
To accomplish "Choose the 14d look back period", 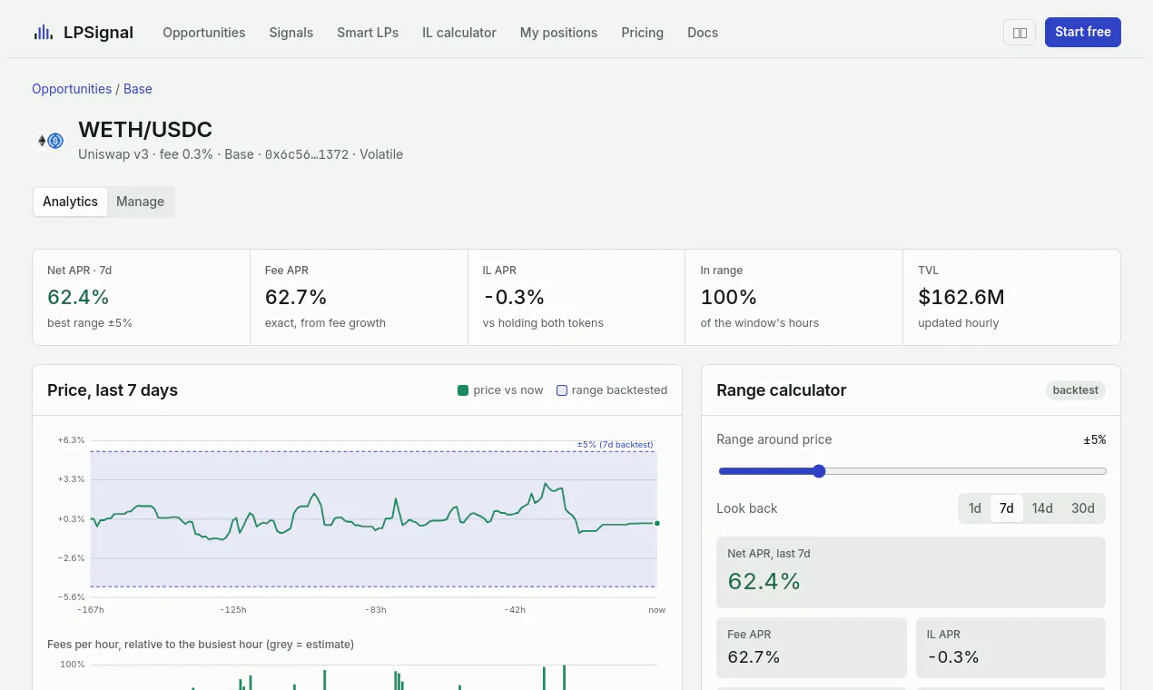I will point(1042,508).
